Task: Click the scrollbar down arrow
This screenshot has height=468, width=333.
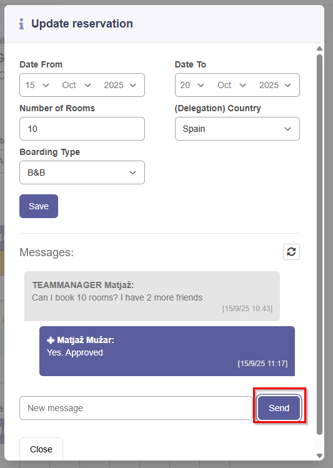Action: point(320,456)
